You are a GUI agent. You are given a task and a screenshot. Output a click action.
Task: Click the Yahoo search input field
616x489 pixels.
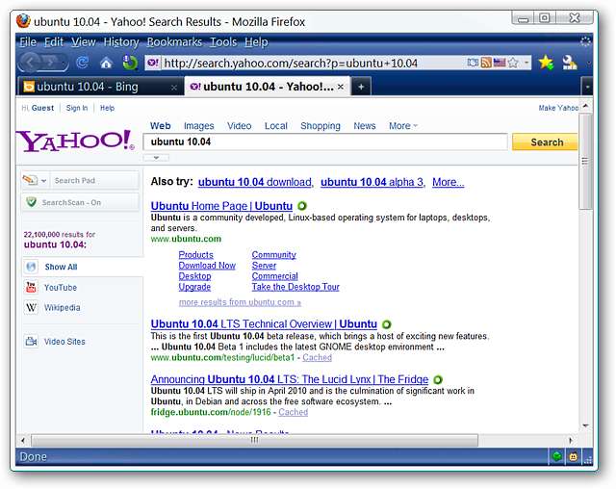click(x=325, y=142)
